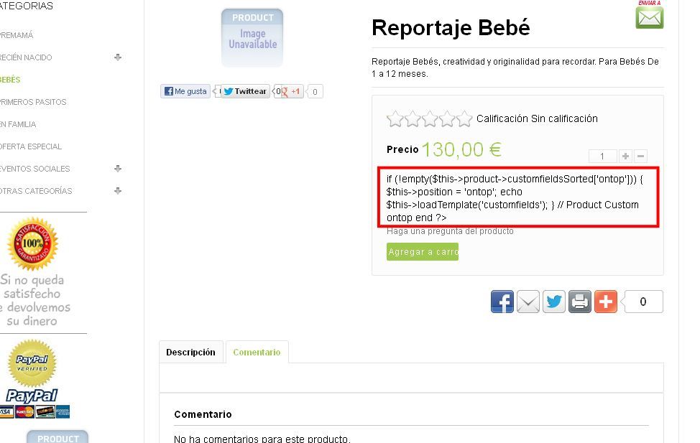Click the quantity input field
700x443 pixels.
[603, 156]
